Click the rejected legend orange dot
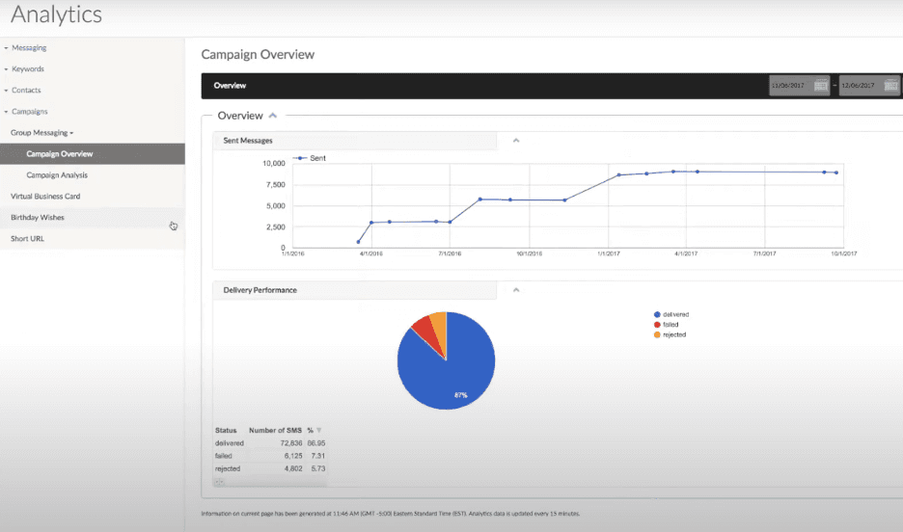This screenshot has height=532, width=903. pyautogui.click(x=657, y=334)
